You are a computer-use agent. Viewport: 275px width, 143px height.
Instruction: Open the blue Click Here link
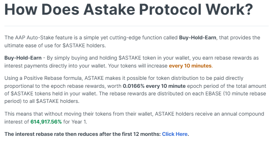click(175, 134)
